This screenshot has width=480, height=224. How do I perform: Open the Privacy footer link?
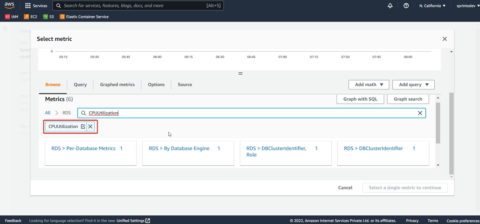(412, 221)
